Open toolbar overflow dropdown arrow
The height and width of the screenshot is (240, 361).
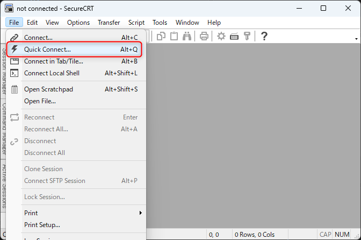coord(356,39)
